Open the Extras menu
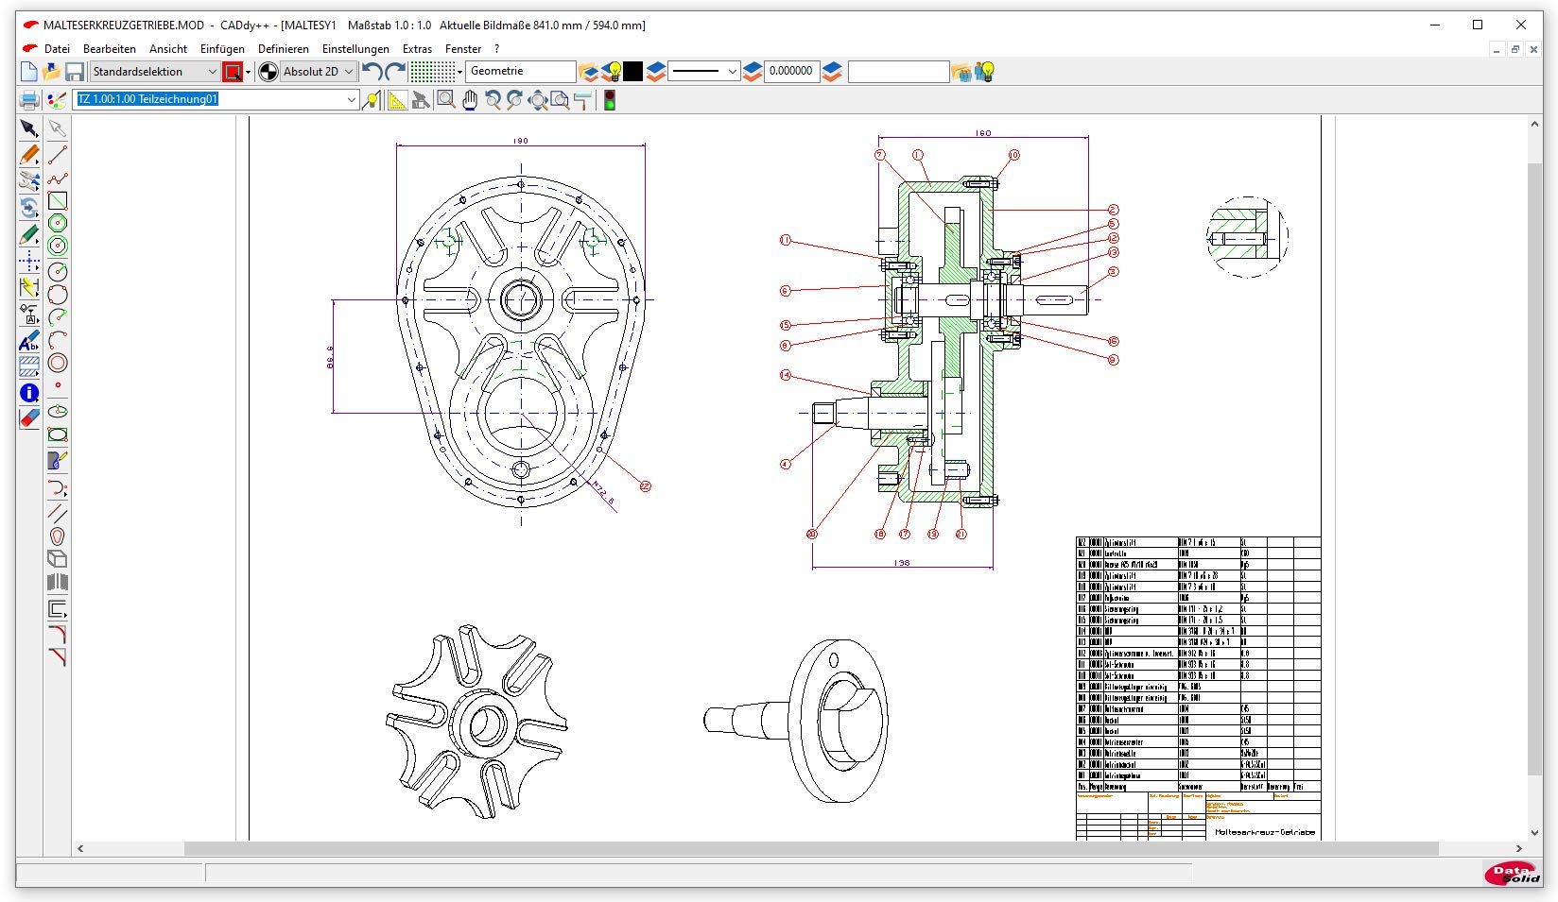 point(417,48)
